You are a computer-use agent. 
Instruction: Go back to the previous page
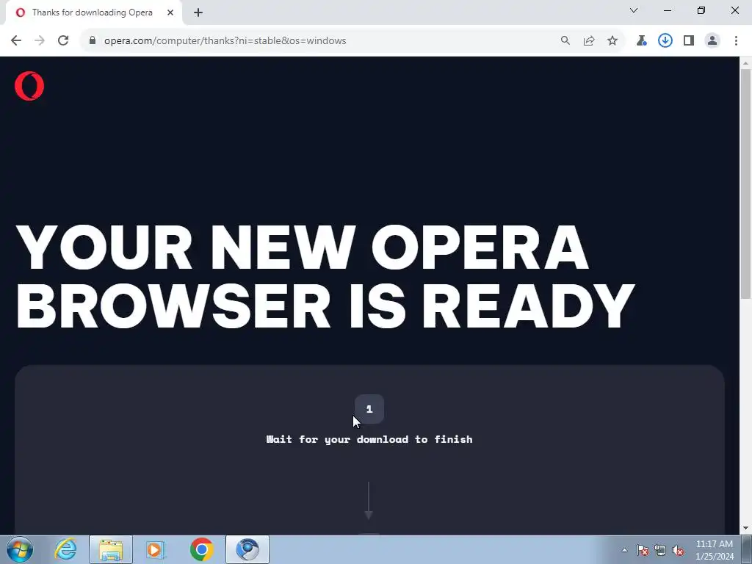click(16, 41)
